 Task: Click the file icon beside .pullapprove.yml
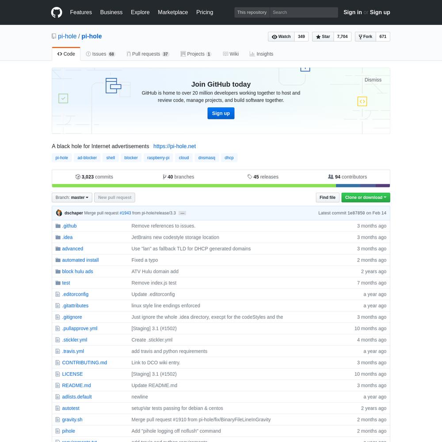[x=58, y=328]
